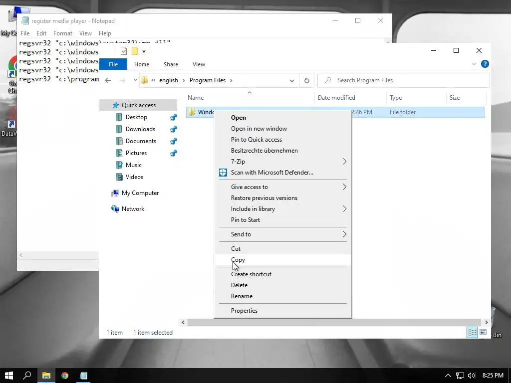This screenshot has width=511, height=383.
Task: Go back with the Explorer back arrow
Action: (108, 80)
